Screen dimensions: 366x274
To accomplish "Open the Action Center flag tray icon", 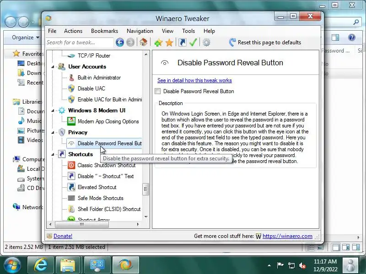I will pyautogui.click(x=280, y=265).
